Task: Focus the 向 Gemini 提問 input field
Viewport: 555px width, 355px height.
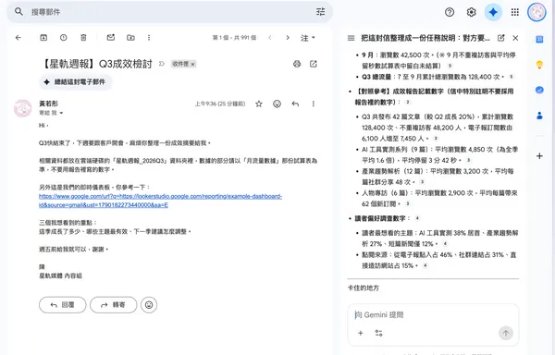Action: click(433, 314)
